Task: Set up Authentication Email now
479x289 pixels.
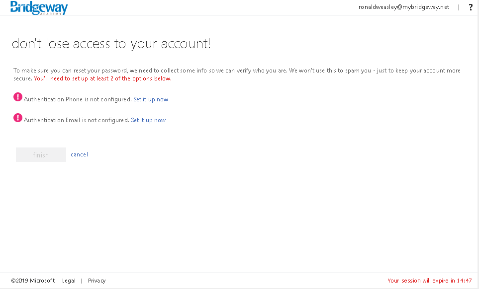Action: [x=148, y=120]
